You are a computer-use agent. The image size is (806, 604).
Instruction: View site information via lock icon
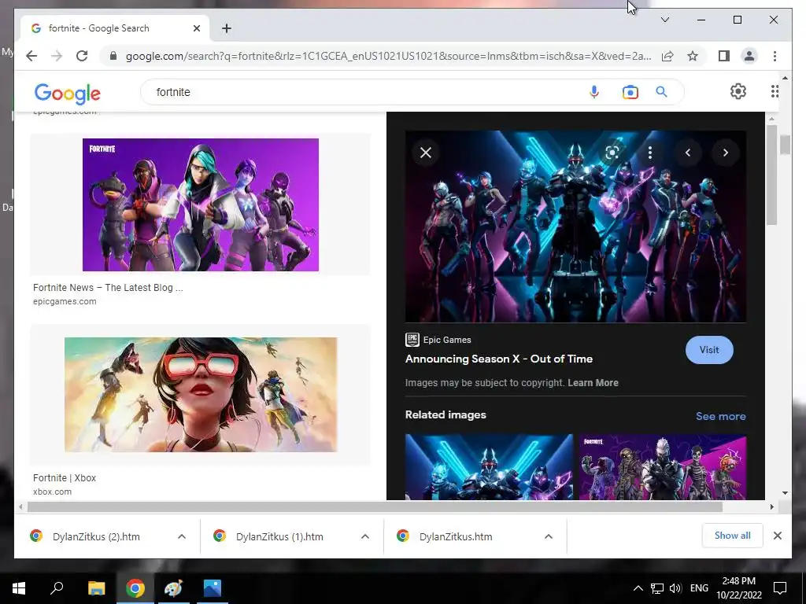[x=113, y=56]
